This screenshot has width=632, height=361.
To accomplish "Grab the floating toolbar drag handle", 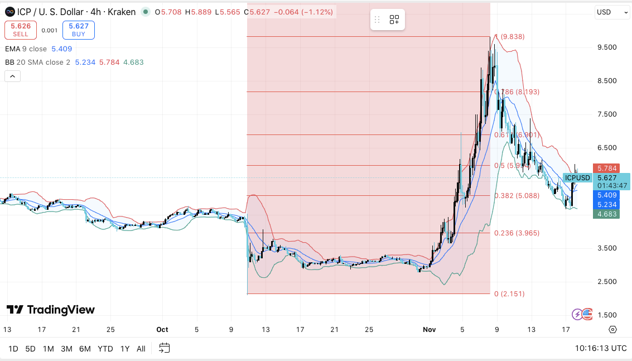I will 378,20.
